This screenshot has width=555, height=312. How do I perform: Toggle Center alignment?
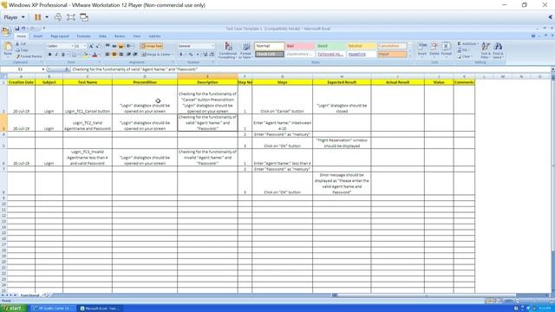tap(114, 55)
